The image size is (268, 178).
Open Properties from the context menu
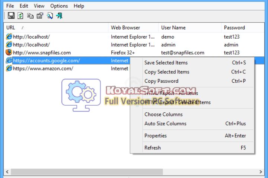click(x=192, y=136)
